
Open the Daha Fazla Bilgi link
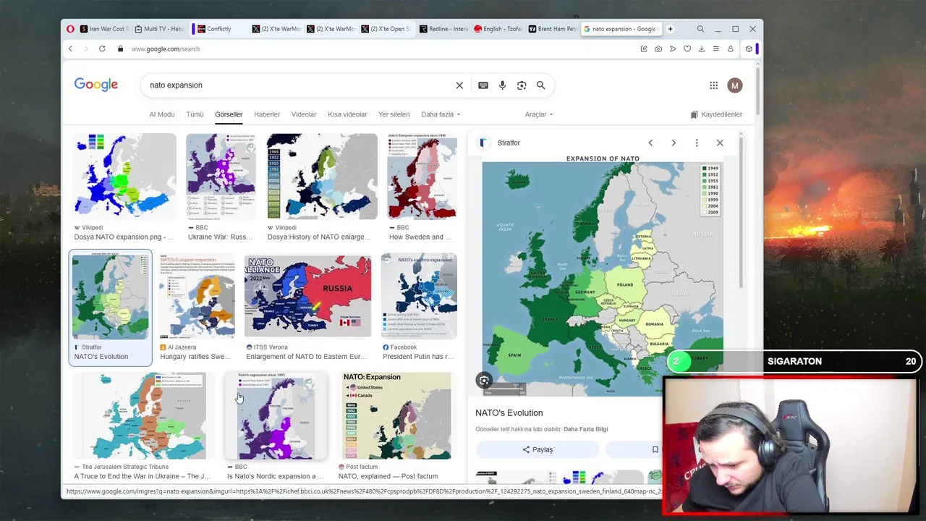click(x=585, y=429)
